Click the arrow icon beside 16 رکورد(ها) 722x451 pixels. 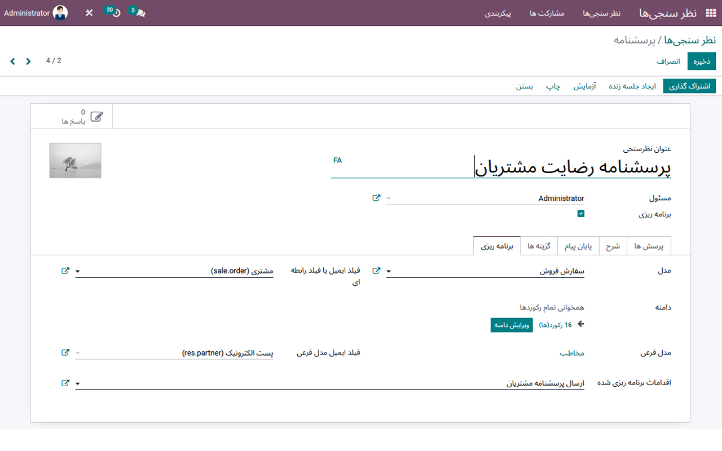[x=580, y=324]
